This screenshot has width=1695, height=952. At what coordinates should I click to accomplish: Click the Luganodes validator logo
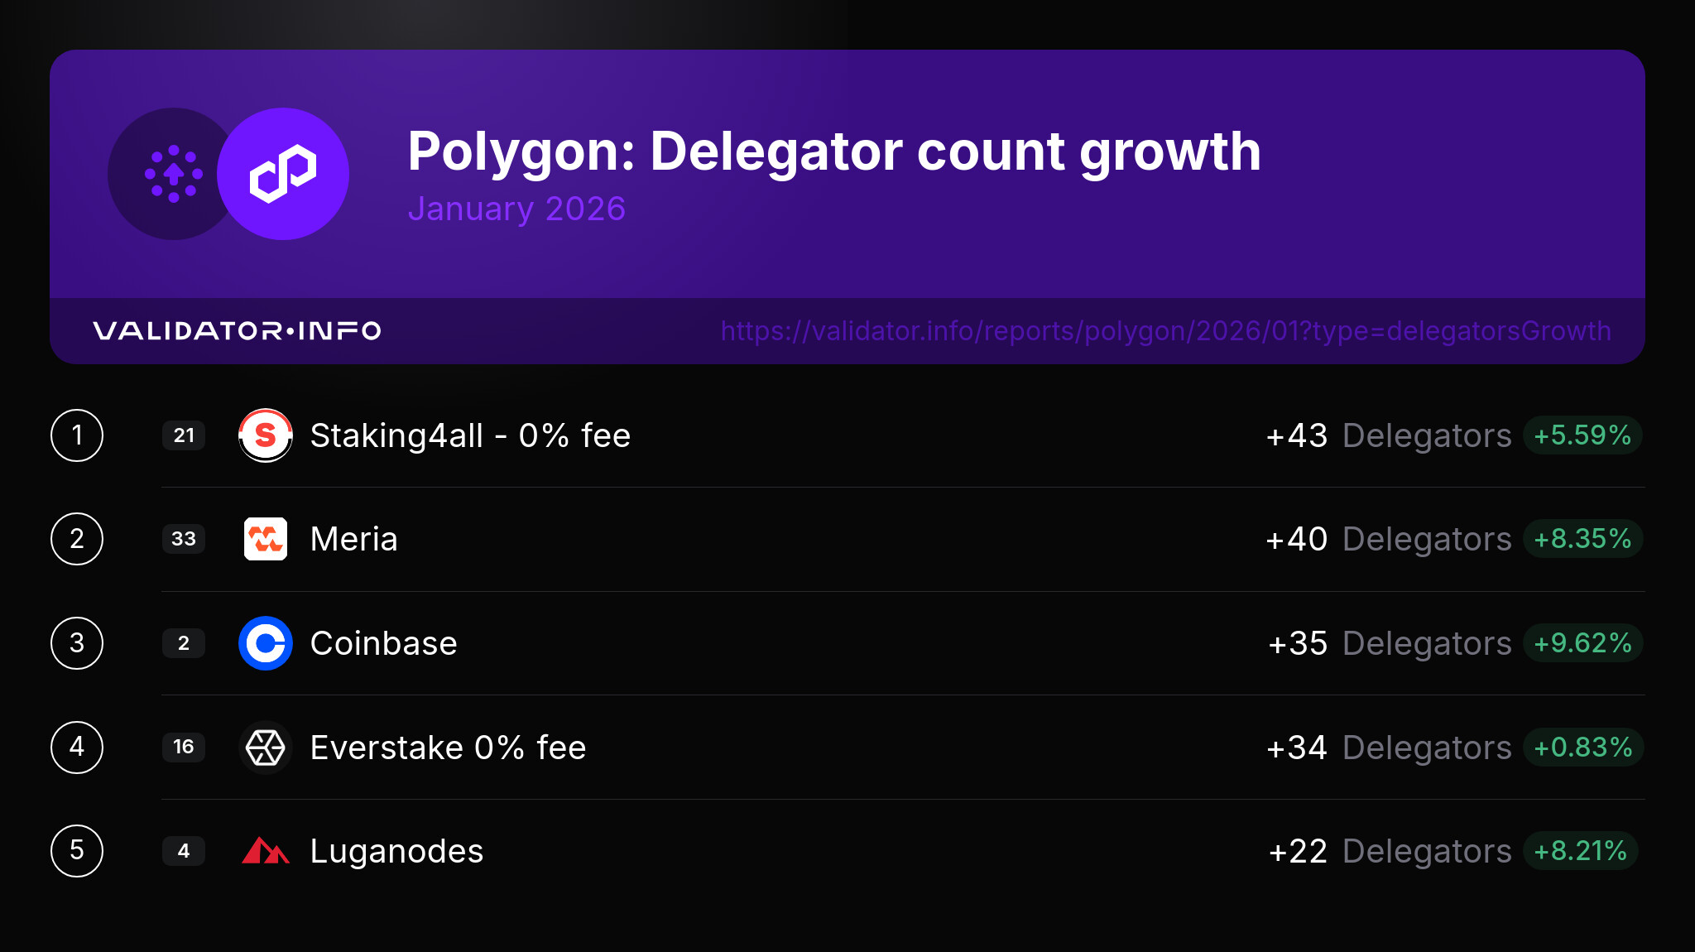pos(265,851)
